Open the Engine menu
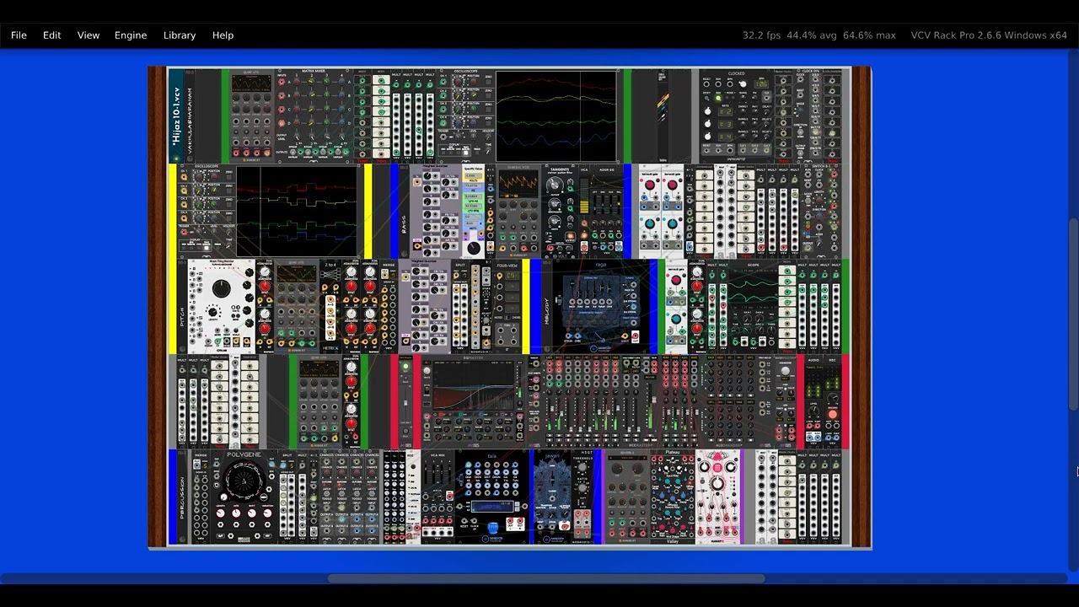This screenshot has width=1079, height=607. pos(131,35)
